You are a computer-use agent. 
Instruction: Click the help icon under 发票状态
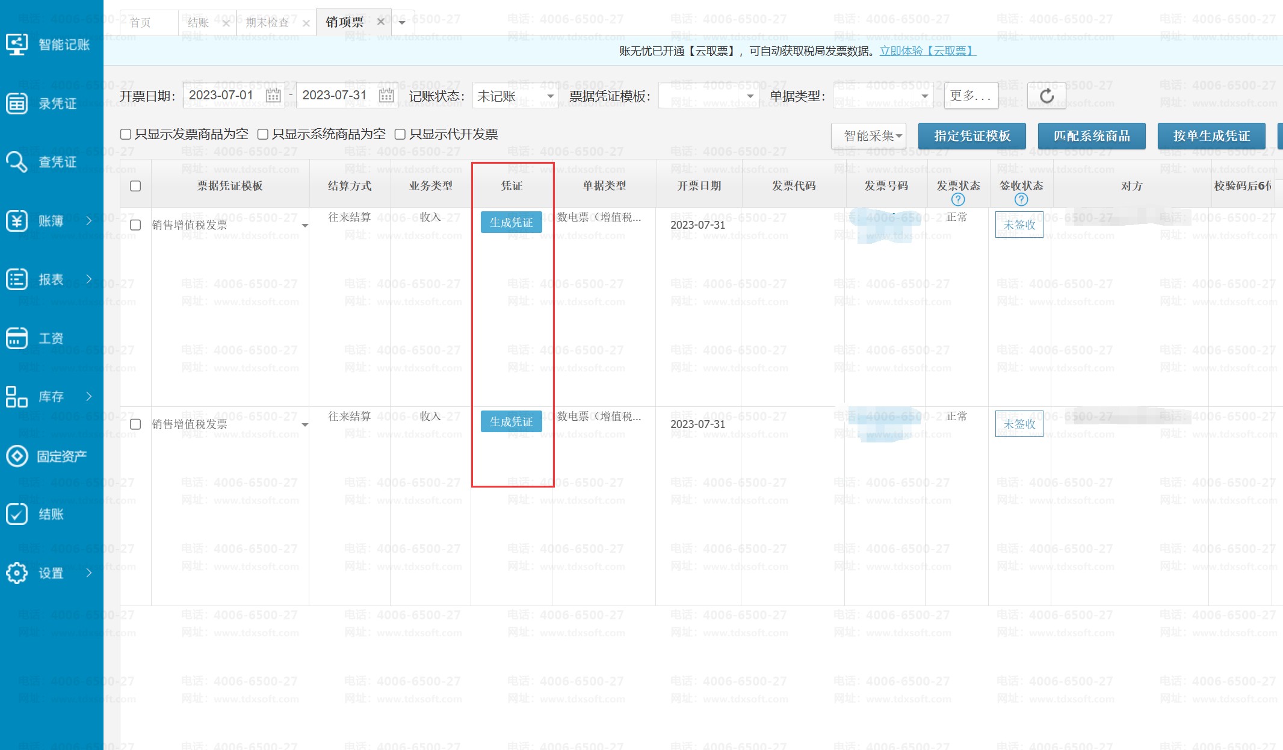click(958, 199)
